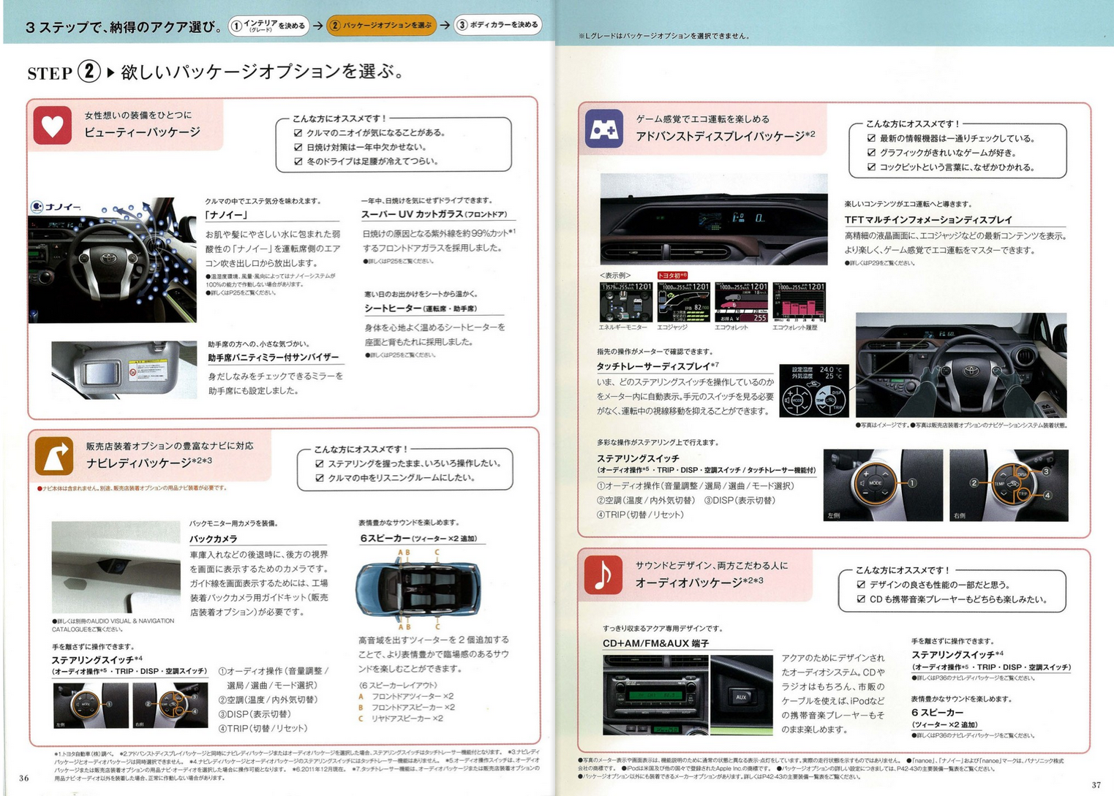The height and width of the screenshot is (796, 1114).
Task: Check the クルマのニオイが気になることがある checkbox
Action: pos(298,133)
